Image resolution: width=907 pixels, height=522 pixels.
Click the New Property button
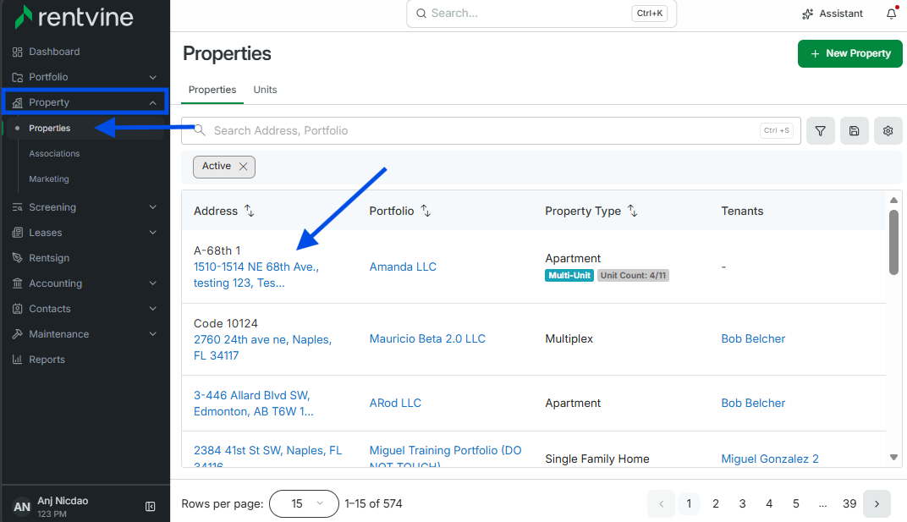click(x=849, y=53)
